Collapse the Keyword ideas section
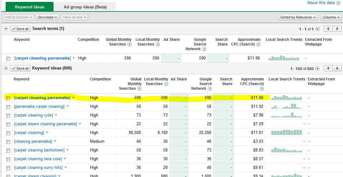Viewport: 343px width, 177px height. tap(6, 68)
